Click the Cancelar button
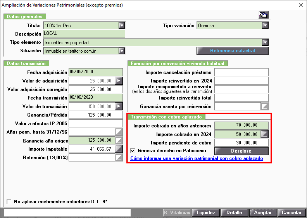This screenshot has width=307, height=218. (x=291, y=213)
